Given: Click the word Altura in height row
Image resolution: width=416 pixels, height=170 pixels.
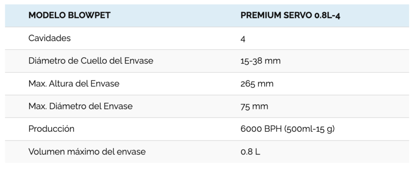Looking at the screenshot, I should (x=61, y=84).
